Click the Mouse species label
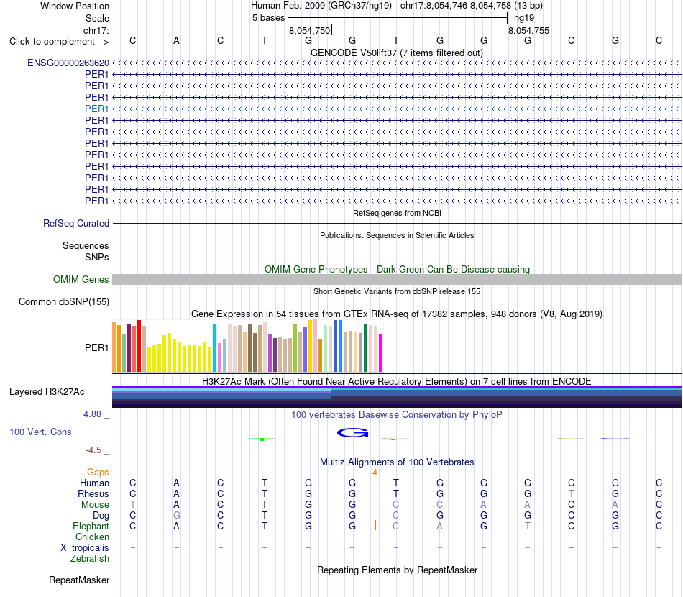The height and width of the screenshot is (597, 683). (x=95, y=505)
